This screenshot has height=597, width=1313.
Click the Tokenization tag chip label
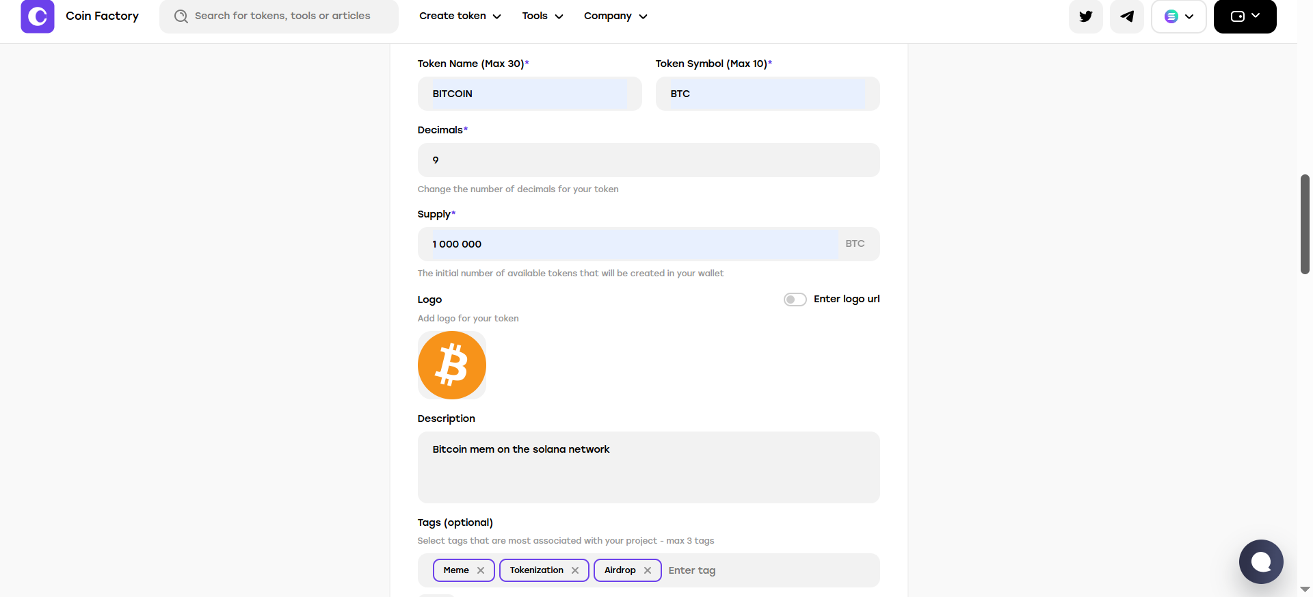537,570
